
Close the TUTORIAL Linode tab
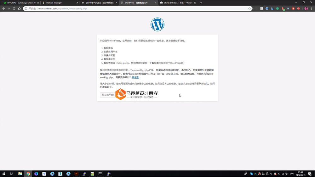pos(38,3)
